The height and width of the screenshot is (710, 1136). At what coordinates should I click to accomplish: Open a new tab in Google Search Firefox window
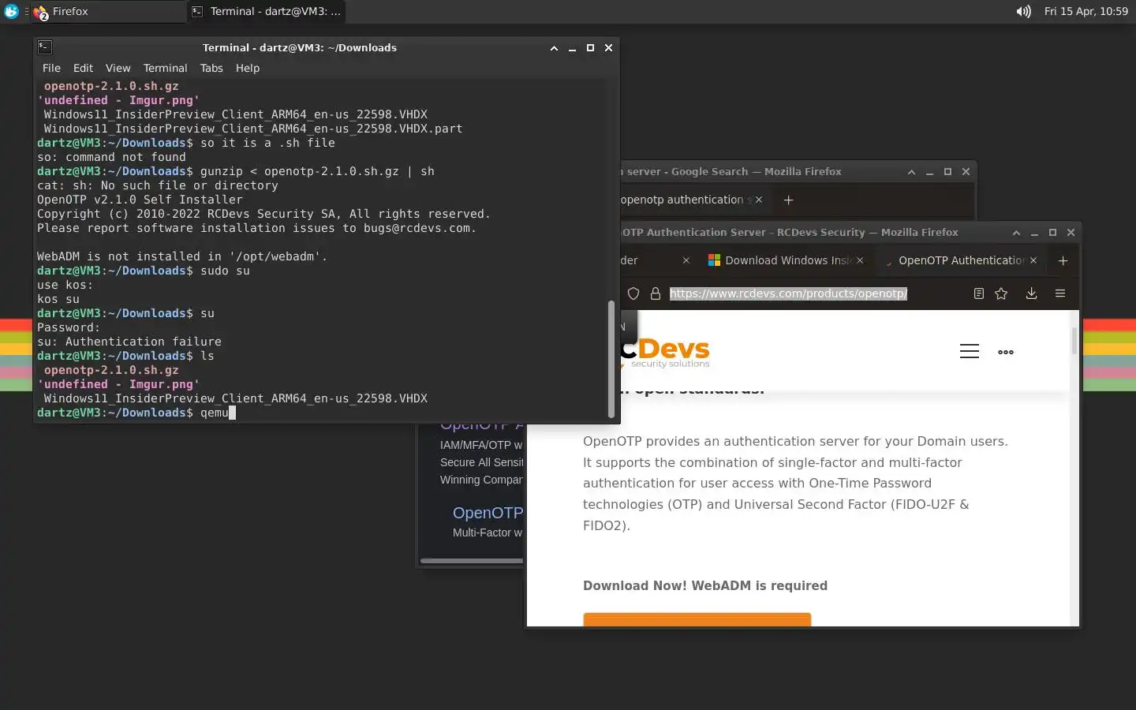click(x=788, y=200)
